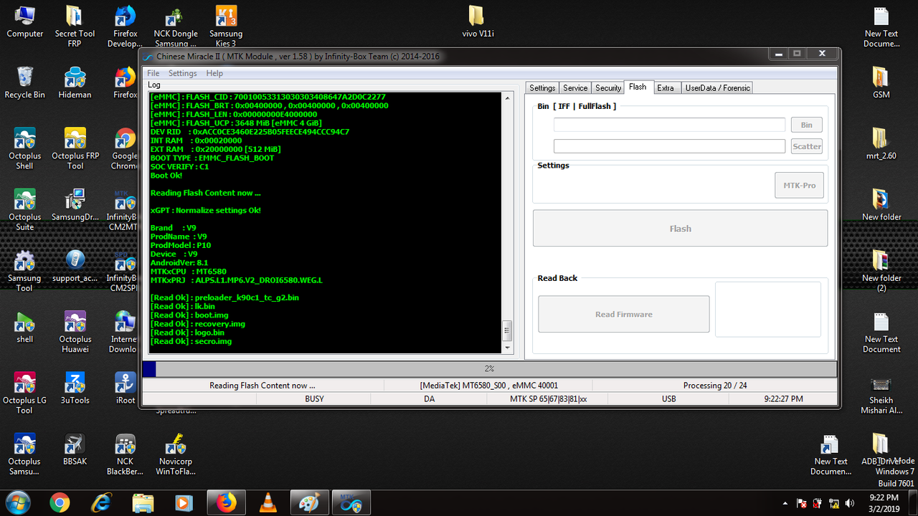The height and width of the screenshot is (516, 918).
Task: Open the vivo V11i folder
Action: [x=478, y=21]
